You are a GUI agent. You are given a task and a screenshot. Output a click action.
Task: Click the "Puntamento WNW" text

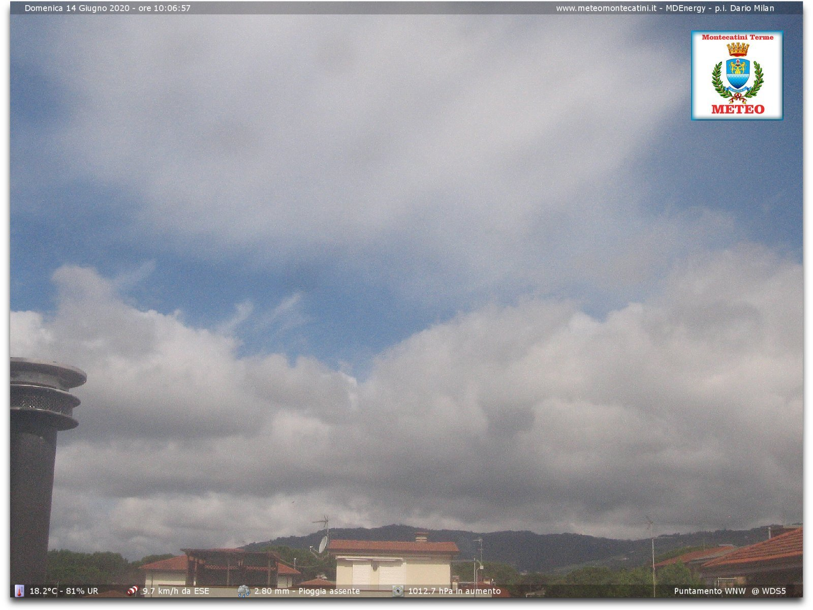tap(710, 591)
